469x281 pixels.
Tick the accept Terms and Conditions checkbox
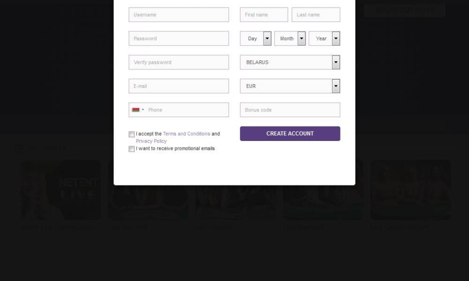point(132,134)
